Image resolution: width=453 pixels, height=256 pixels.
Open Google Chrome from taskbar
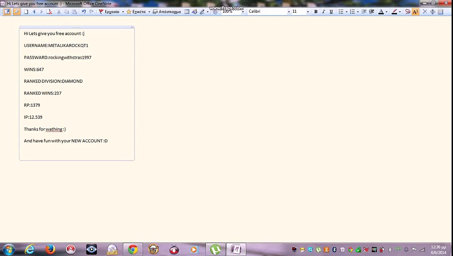point(133,250)
